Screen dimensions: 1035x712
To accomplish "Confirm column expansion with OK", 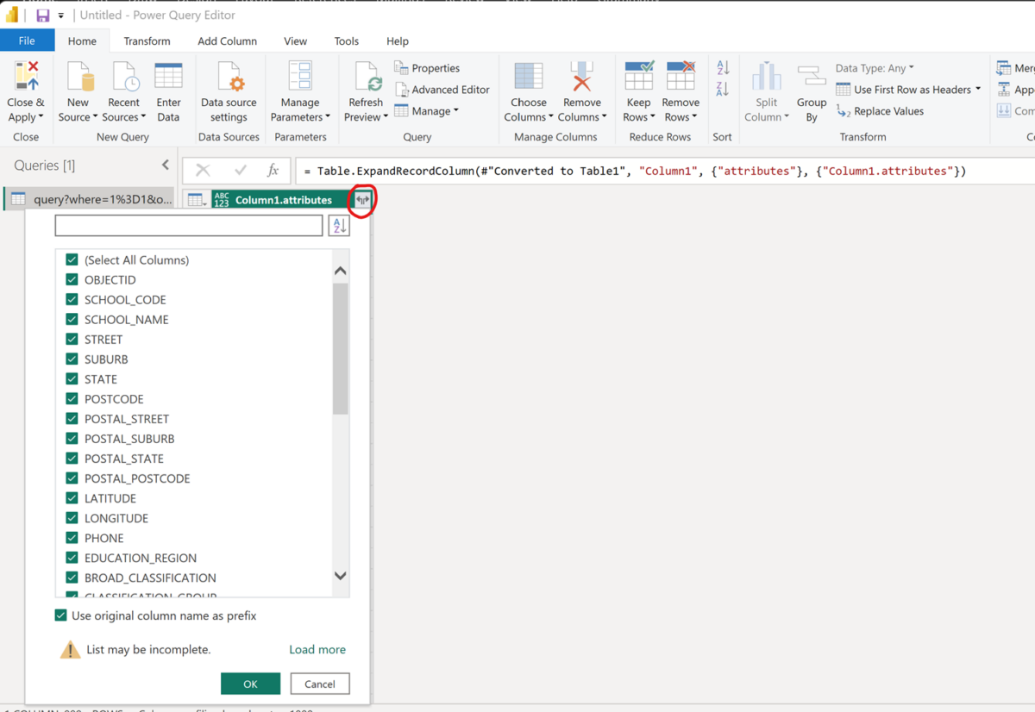I will [x=250, y=683].
